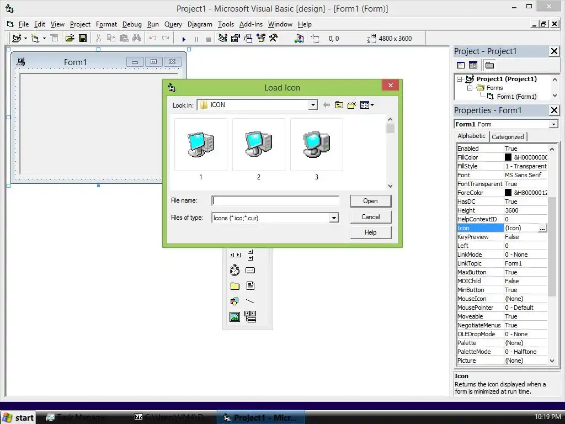
Task: Click the ForeColor black color swatch
Action: (x=508, y=193)
